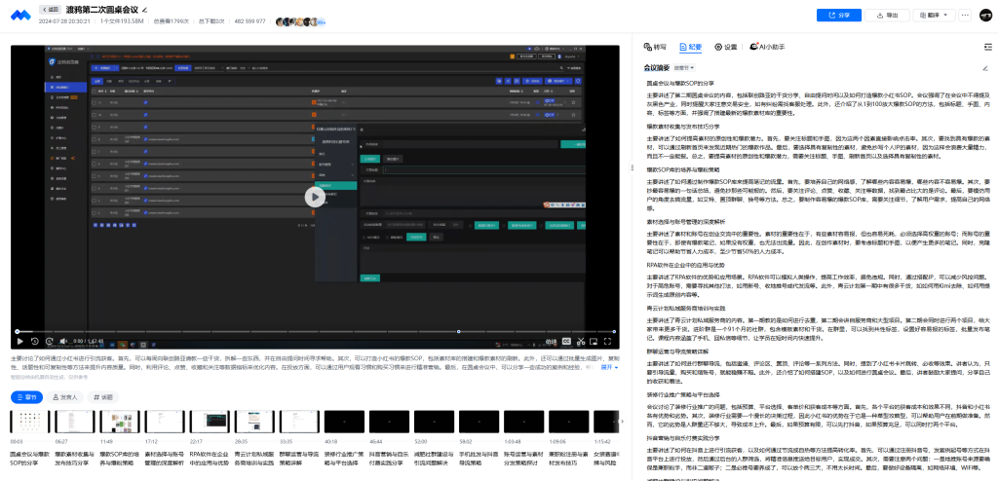998x481 pixels.
Task: Open chapter thumbnail at 46:44
Action: point(389,422)
